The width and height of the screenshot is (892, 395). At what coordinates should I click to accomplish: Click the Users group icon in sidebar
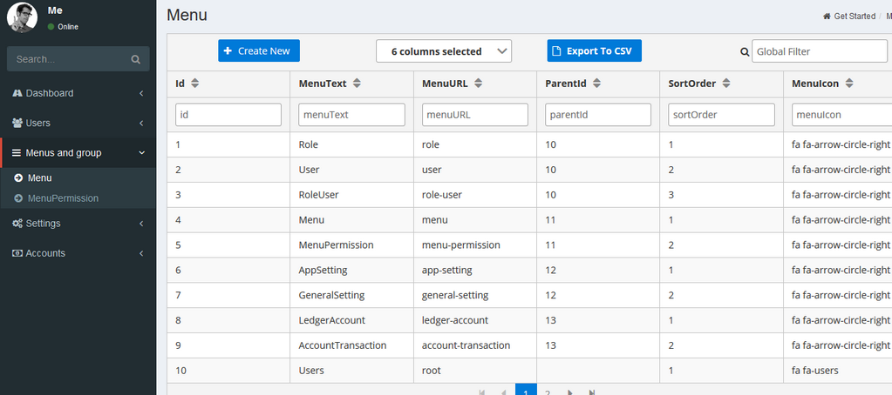17,123
